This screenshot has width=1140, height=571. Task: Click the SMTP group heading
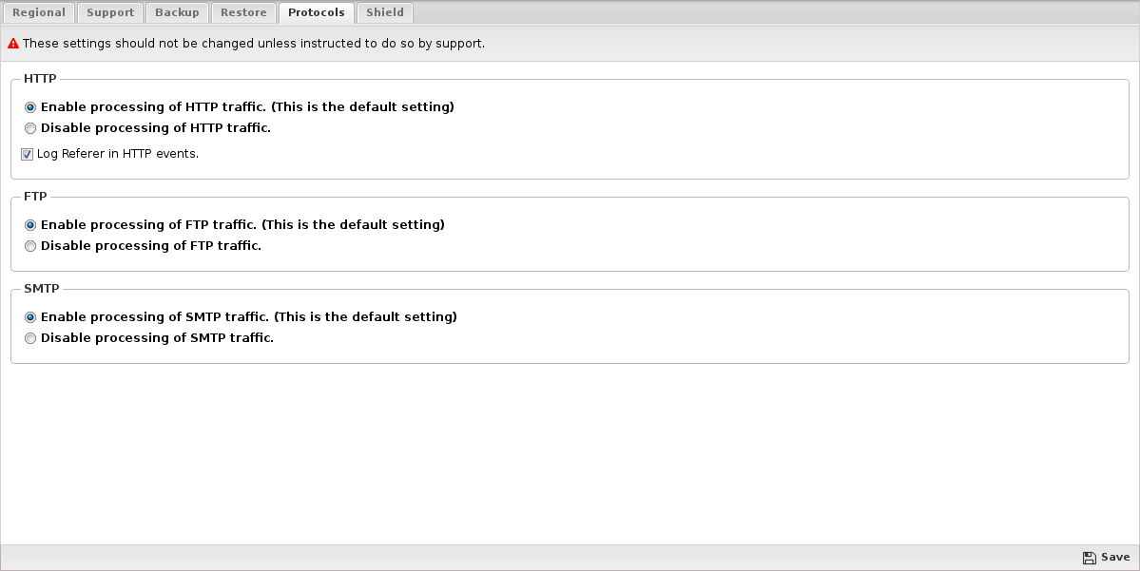click(x=42, y=289)
